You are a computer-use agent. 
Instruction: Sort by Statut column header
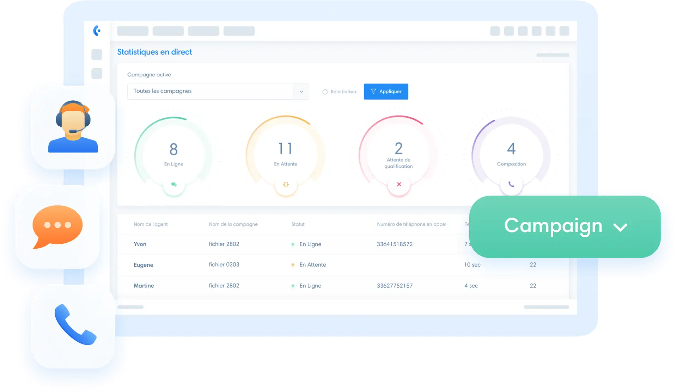[x=298, y=224]
